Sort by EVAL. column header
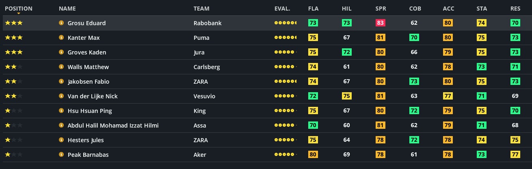The image size is (532, 169). click(282, 9)
